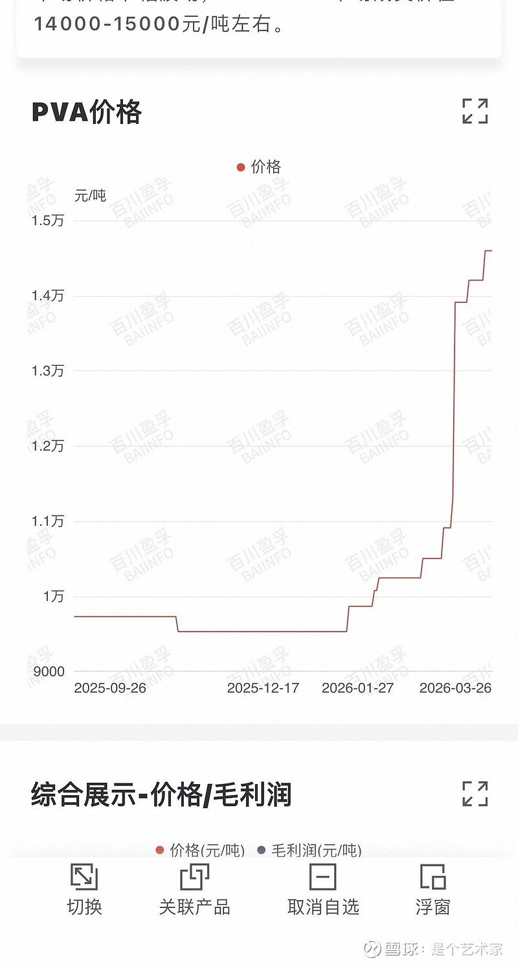Tap the 切换 label in bottom bar

(x=84, y=907)
